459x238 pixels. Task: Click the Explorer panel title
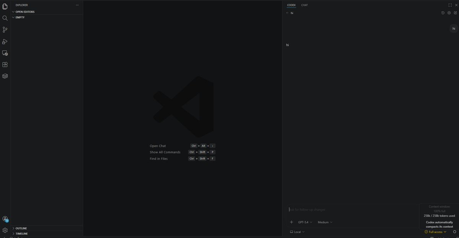(22, 5)
